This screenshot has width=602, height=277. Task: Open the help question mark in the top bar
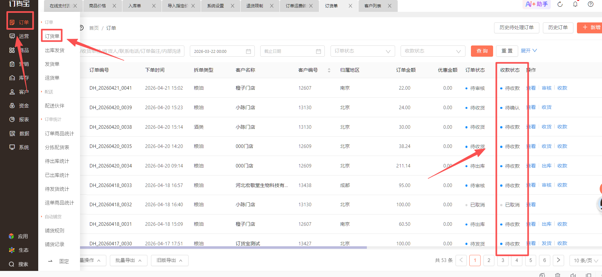(x=590, y=4)
